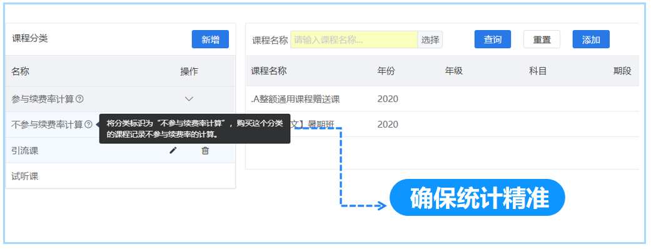Click help icon next to 不参与续费率计算

click(x=88, y=124)
